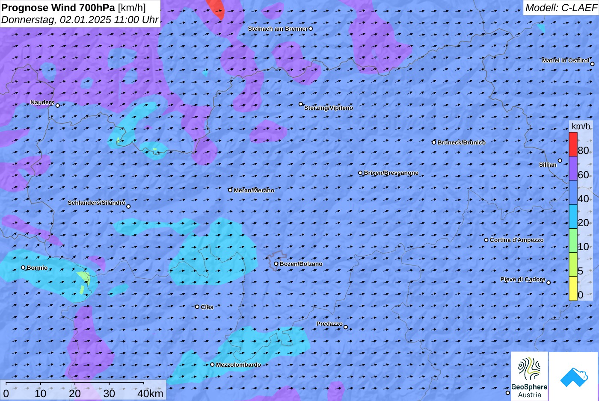
Task: Select the blue 40 km/h legend swatch
Action: point(573,192)
